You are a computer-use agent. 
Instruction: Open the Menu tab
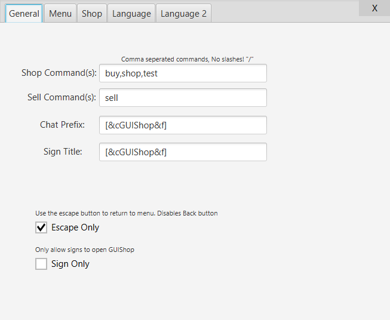click(60, 14)
